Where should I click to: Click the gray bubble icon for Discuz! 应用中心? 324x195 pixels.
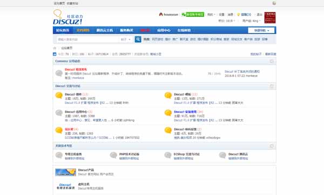59,113
